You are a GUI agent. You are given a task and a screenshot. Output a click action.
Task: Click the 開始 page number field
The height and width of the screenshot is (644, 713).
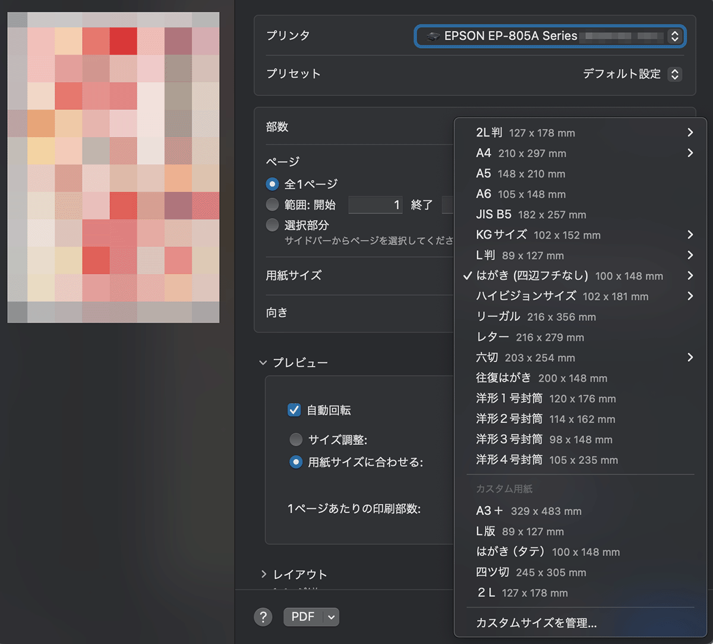point(376,205)
